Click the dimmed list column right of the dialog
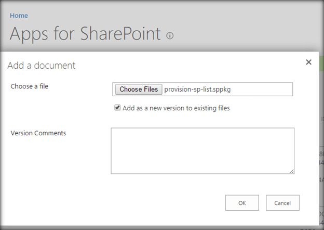 (x=321, y=156)
